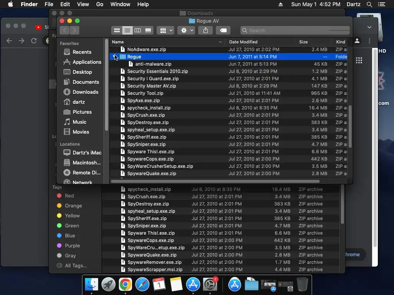Select SpyWareCrusherSetup.exe.zip in Rogue AV window
394x295 pixels.
click(x=229, y=166)
